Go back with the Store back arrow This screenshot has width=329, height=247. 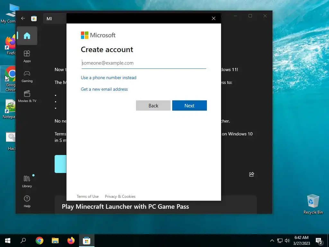point(23,18)
